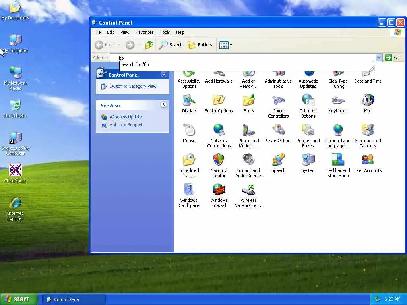The image size is (407, 305).
Task: Open Windows CardSpace icon
Action: (189, 195)
